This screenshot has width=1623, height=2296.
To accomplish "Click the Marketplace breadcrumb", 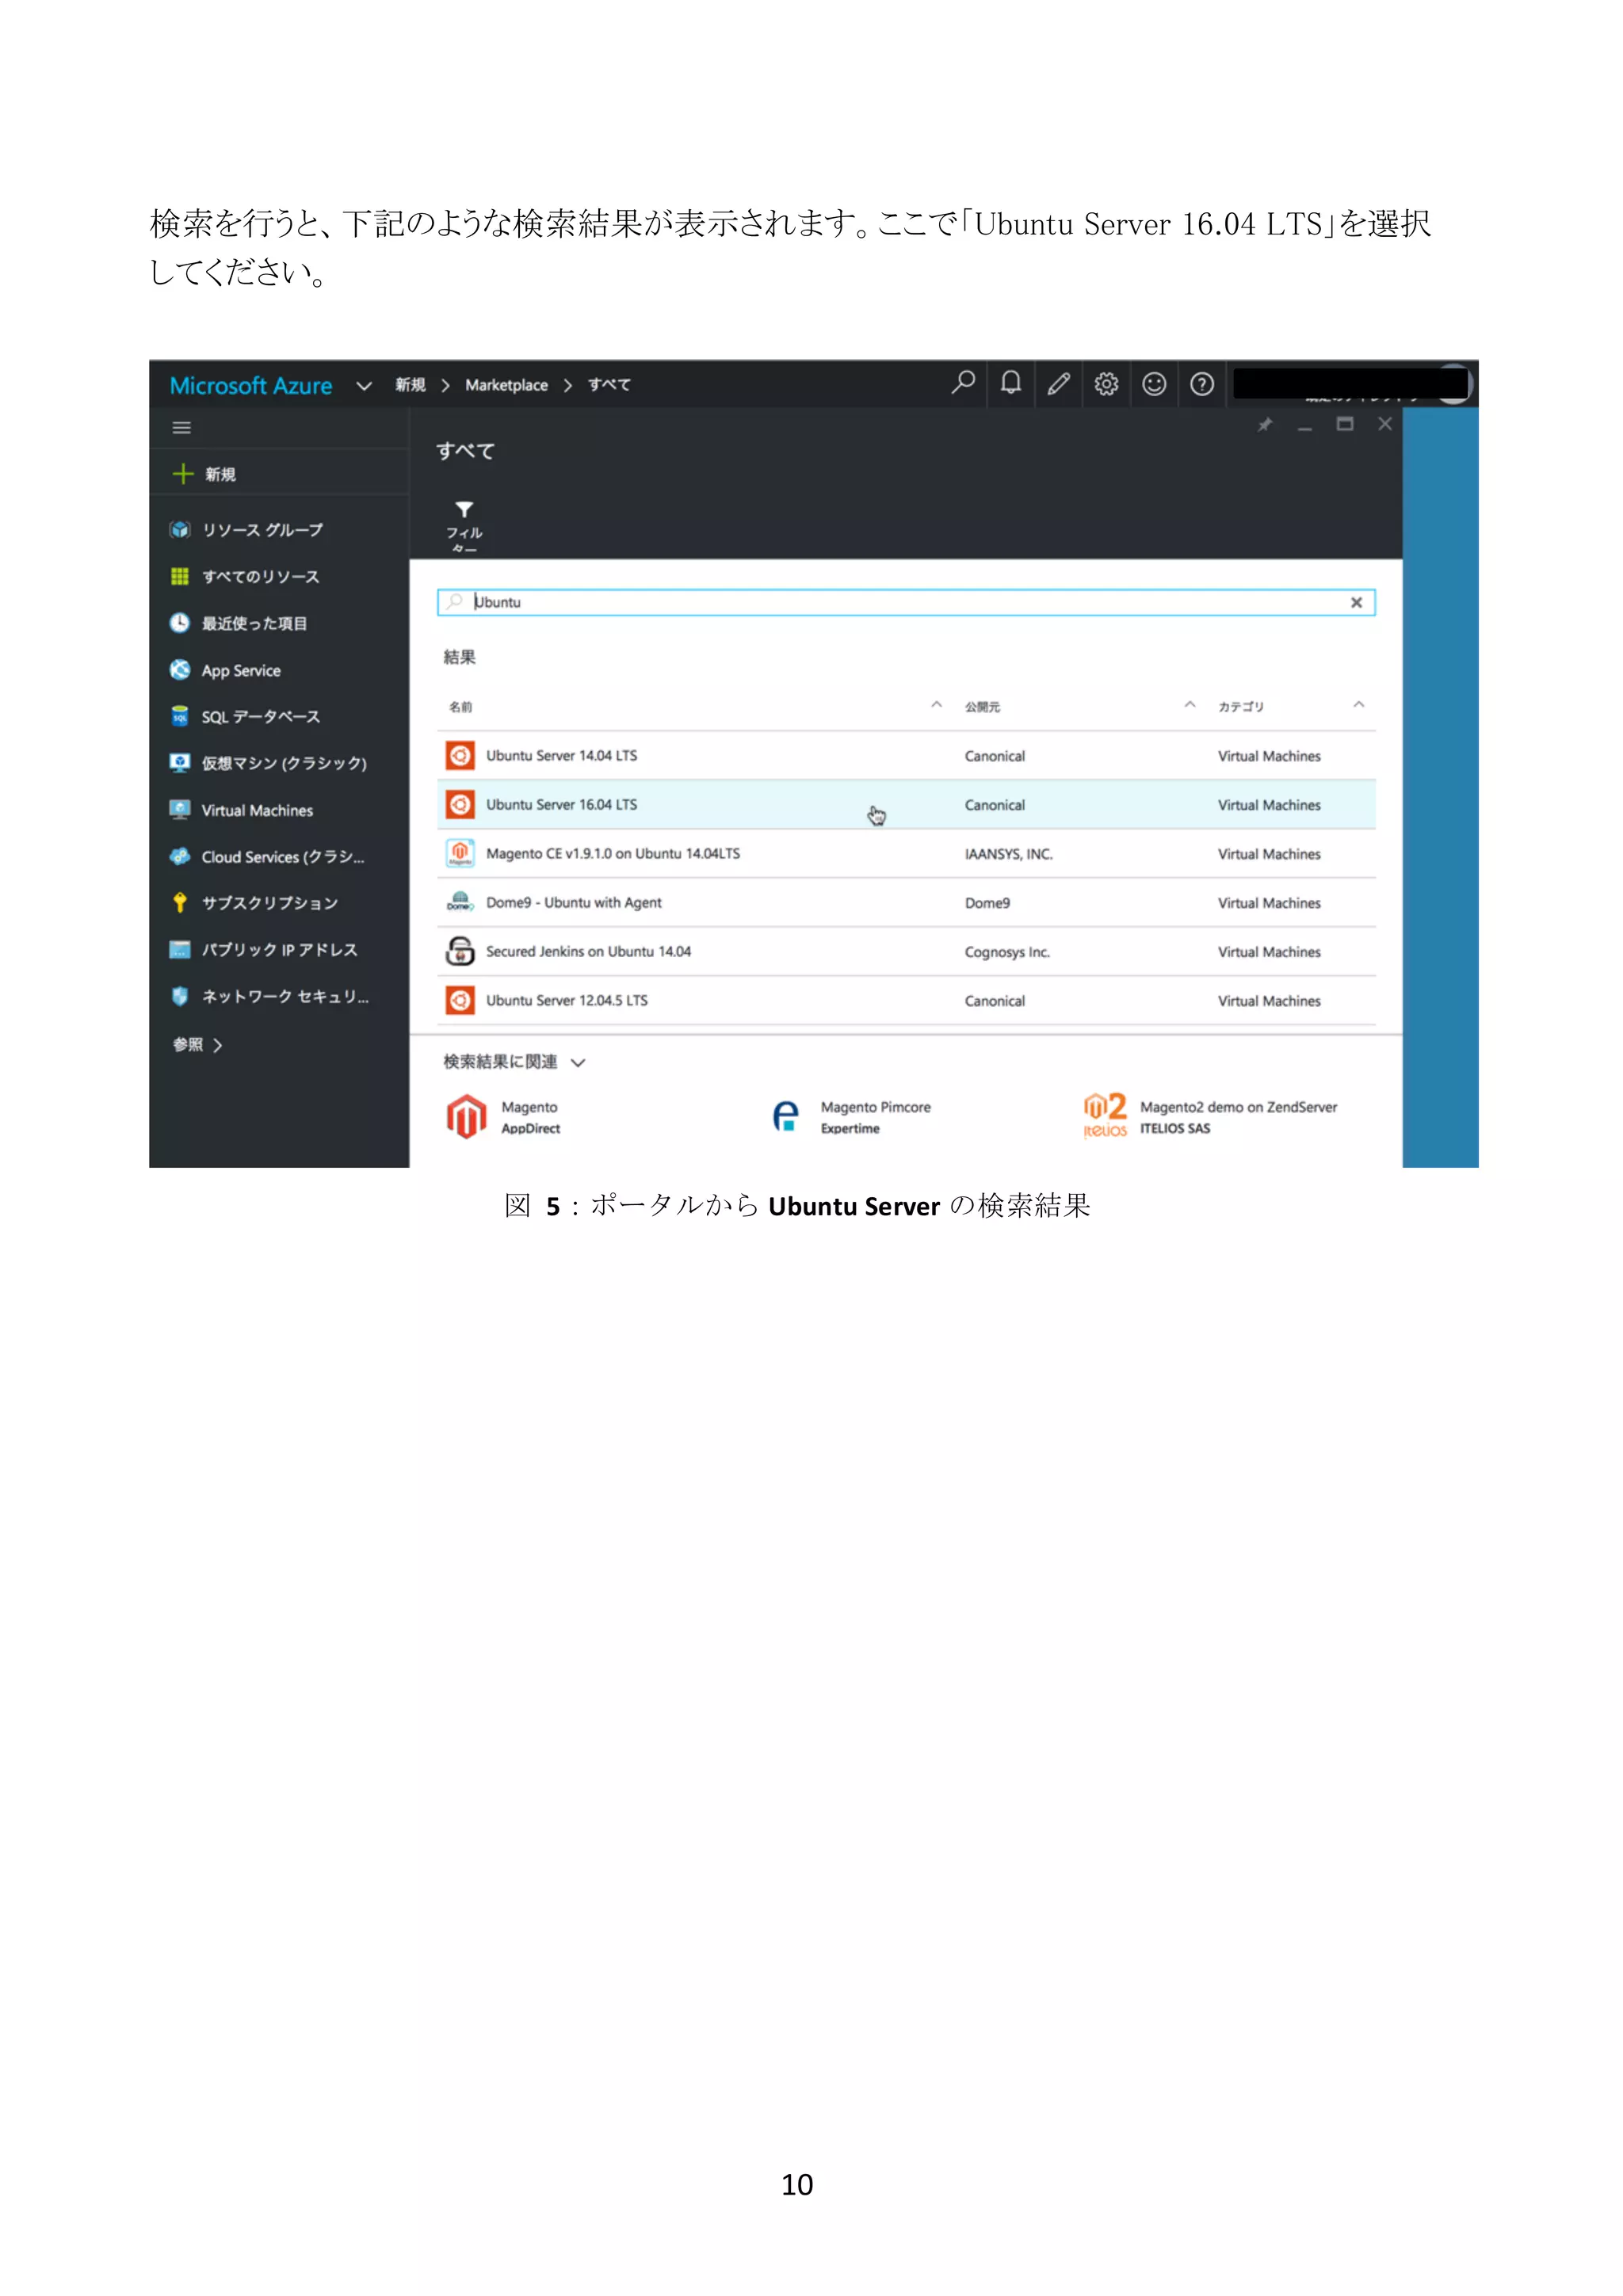I will pos(506,386).
